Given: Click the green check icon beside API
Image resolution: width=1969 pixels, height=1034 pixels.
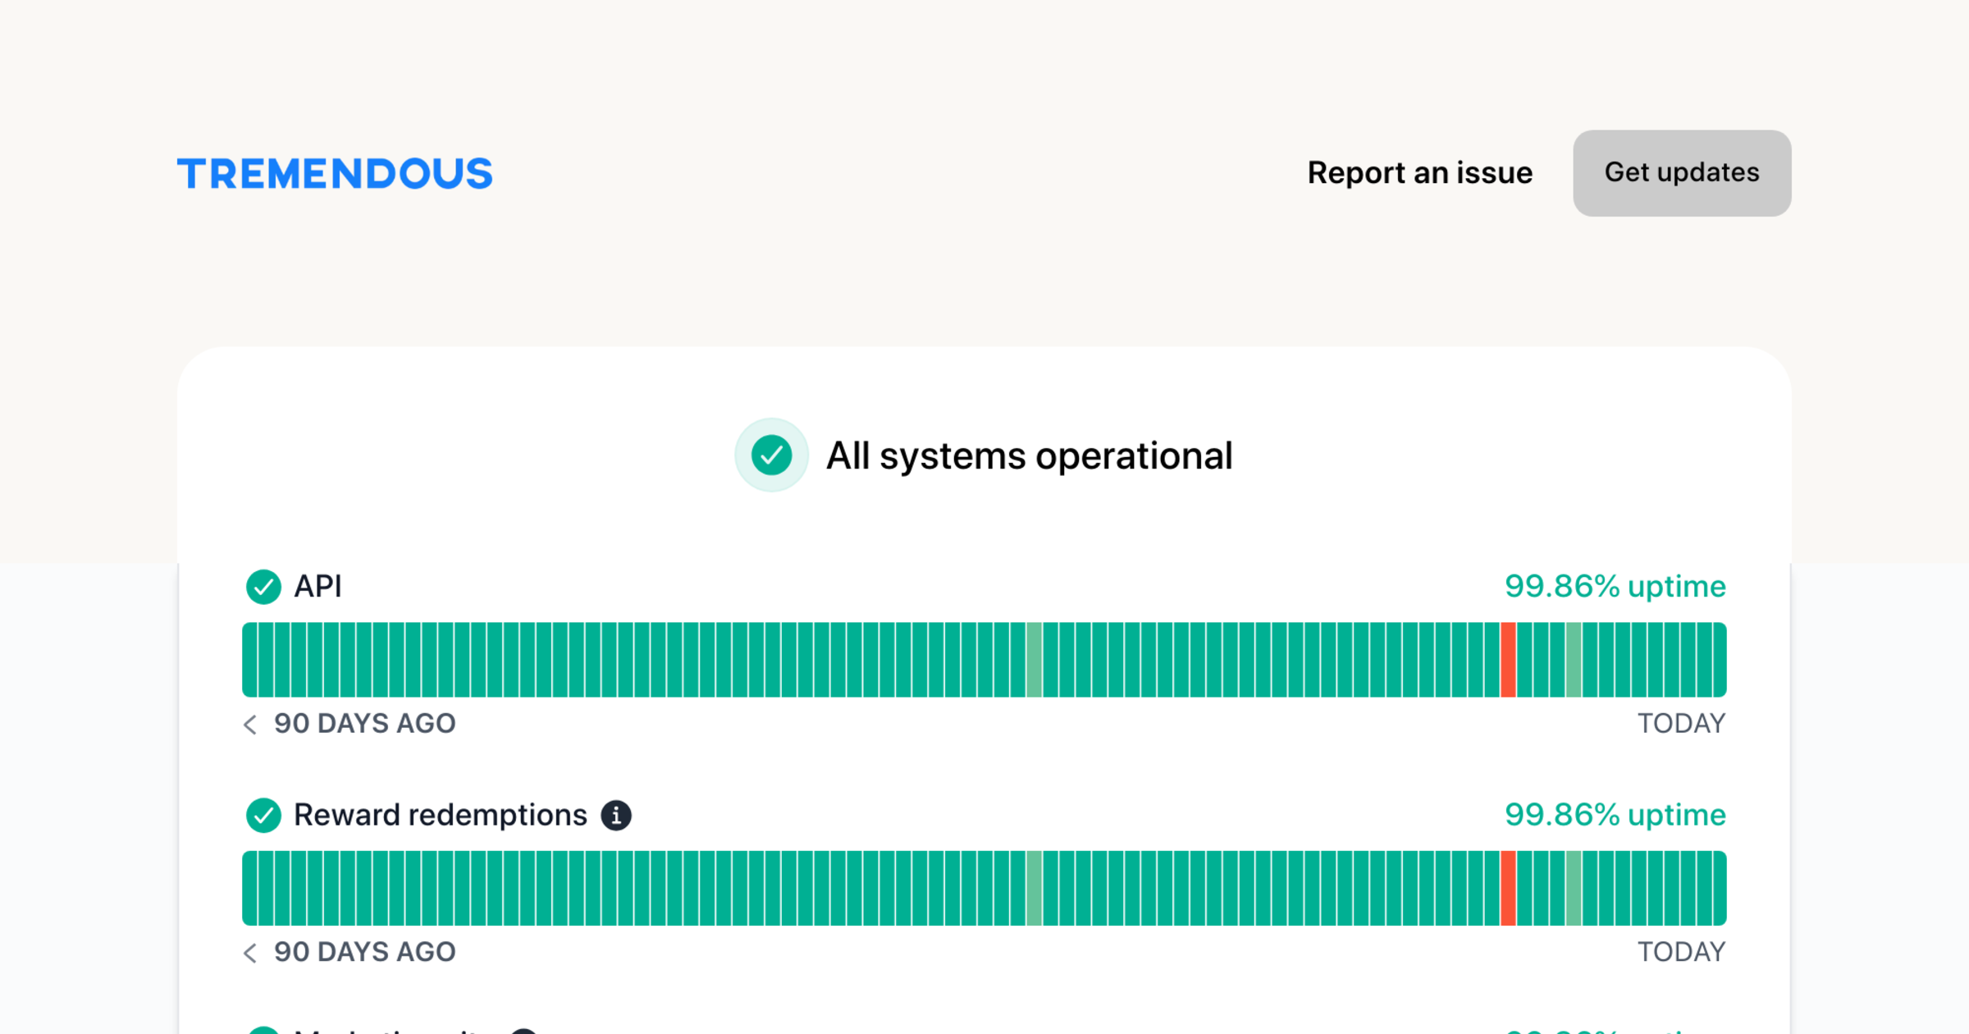Looking at the screenshot, I should (x=263, y=587).
